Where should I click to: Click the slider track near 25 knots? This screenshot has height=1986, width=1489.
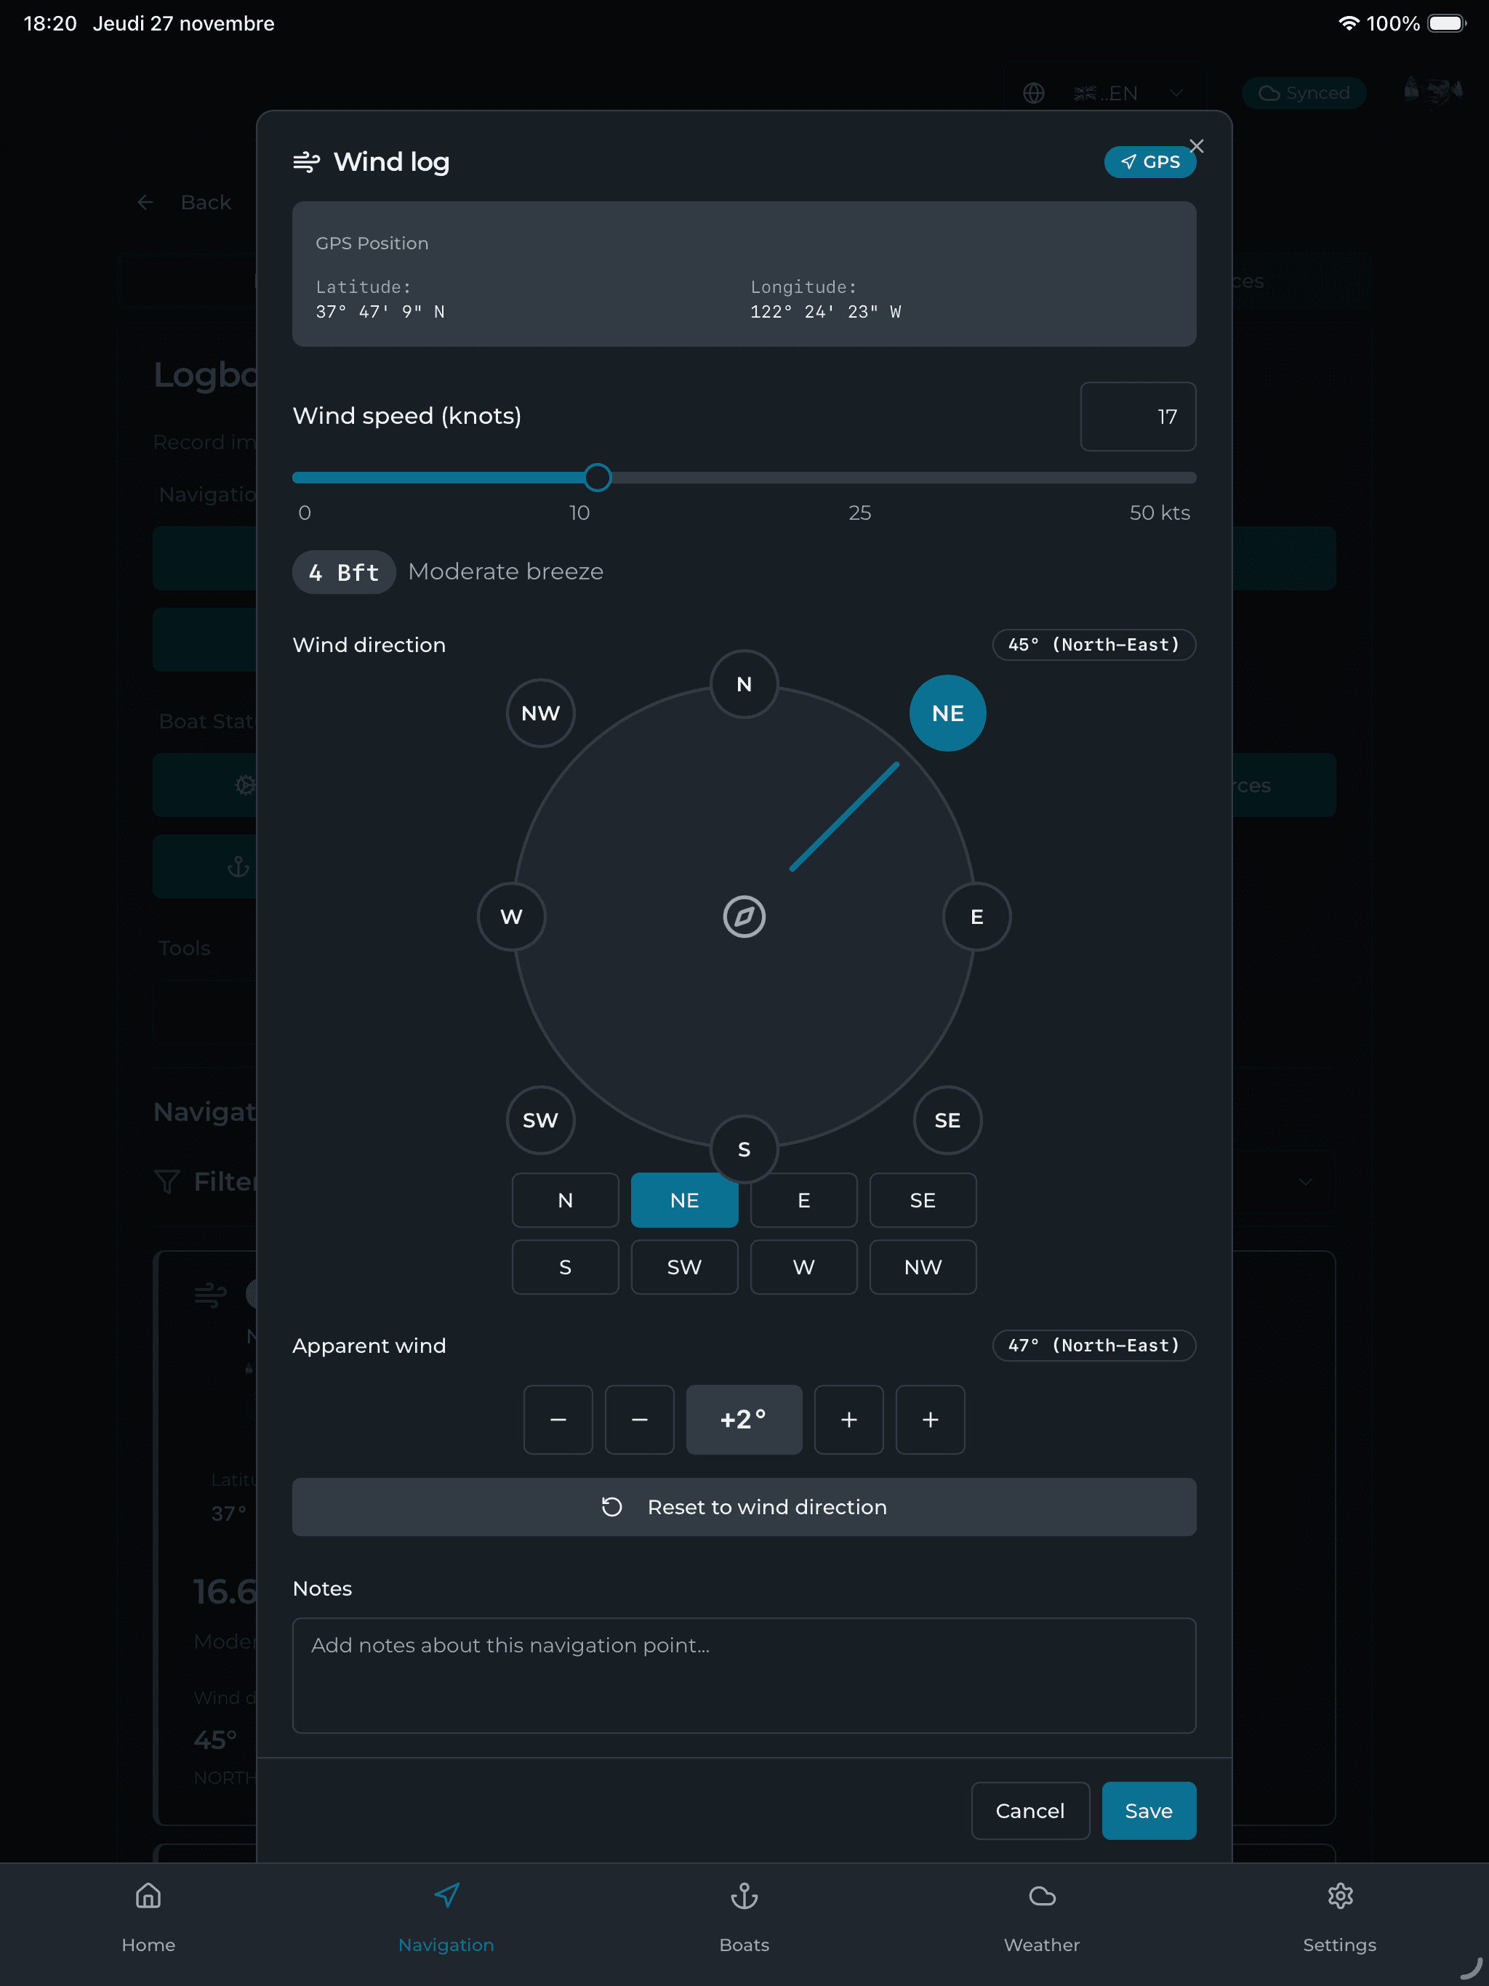coord(859,478)
